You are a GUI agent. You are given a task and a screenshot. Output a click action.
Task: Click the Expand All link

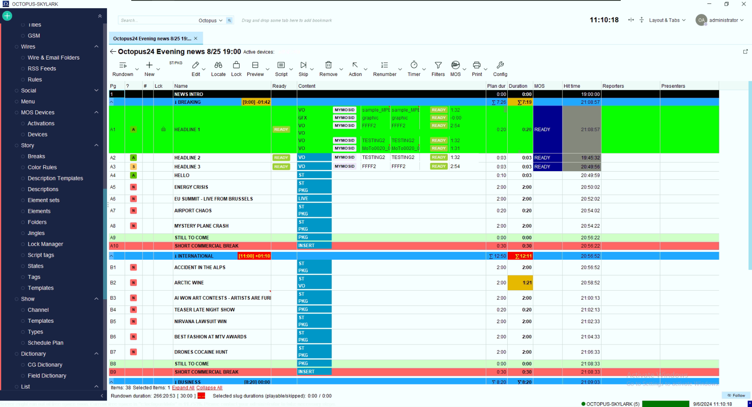[183, 388]
